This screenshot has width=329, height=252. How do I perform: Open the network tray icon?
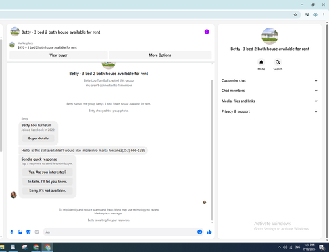point(291,247)
